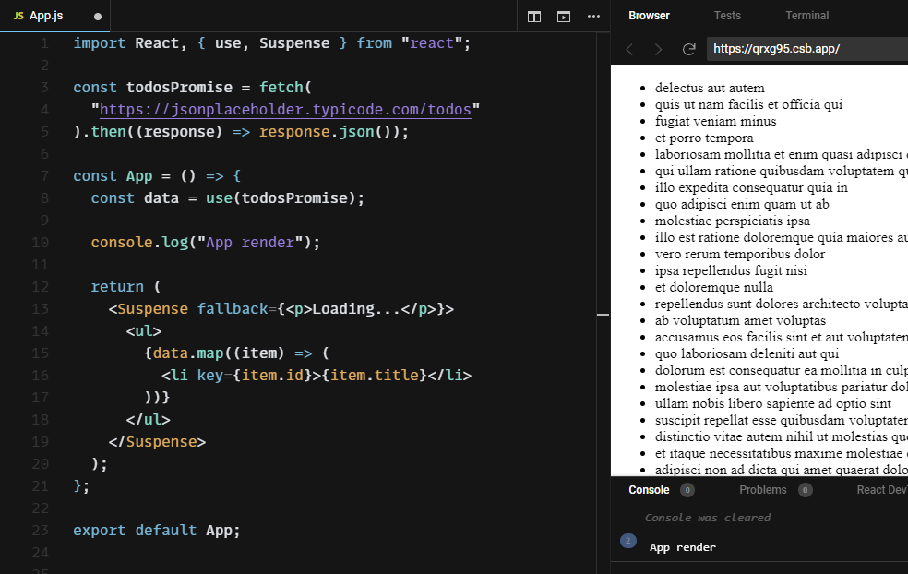Click the unsaved changes dot on App.js
The height and width of the screenshot is (574, 908).
point(96,16)
